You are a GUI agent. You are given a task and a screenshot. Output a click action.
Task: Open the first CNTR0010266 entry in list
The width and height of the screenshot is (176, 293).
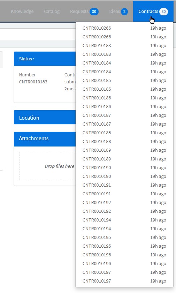tap(124, 28)
